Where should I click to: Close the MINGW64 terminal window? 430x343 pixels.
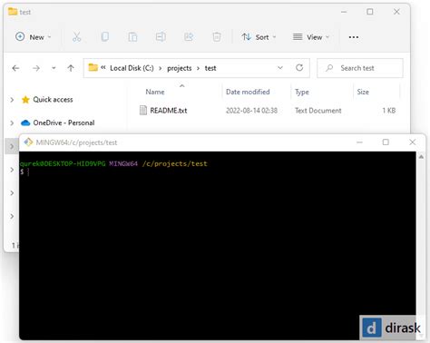(x=412, y=142)
